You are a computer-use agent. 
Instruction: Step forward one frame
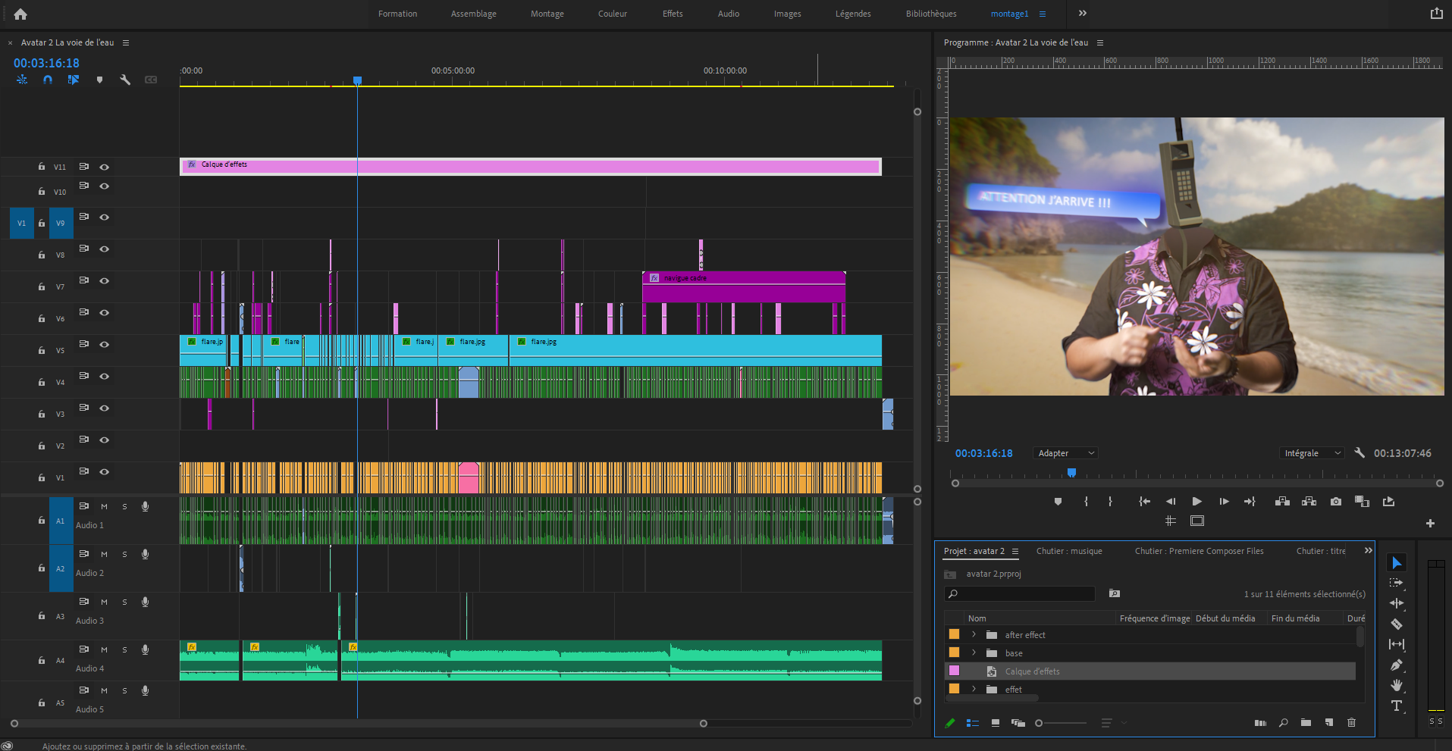[x=1224, y=501]
